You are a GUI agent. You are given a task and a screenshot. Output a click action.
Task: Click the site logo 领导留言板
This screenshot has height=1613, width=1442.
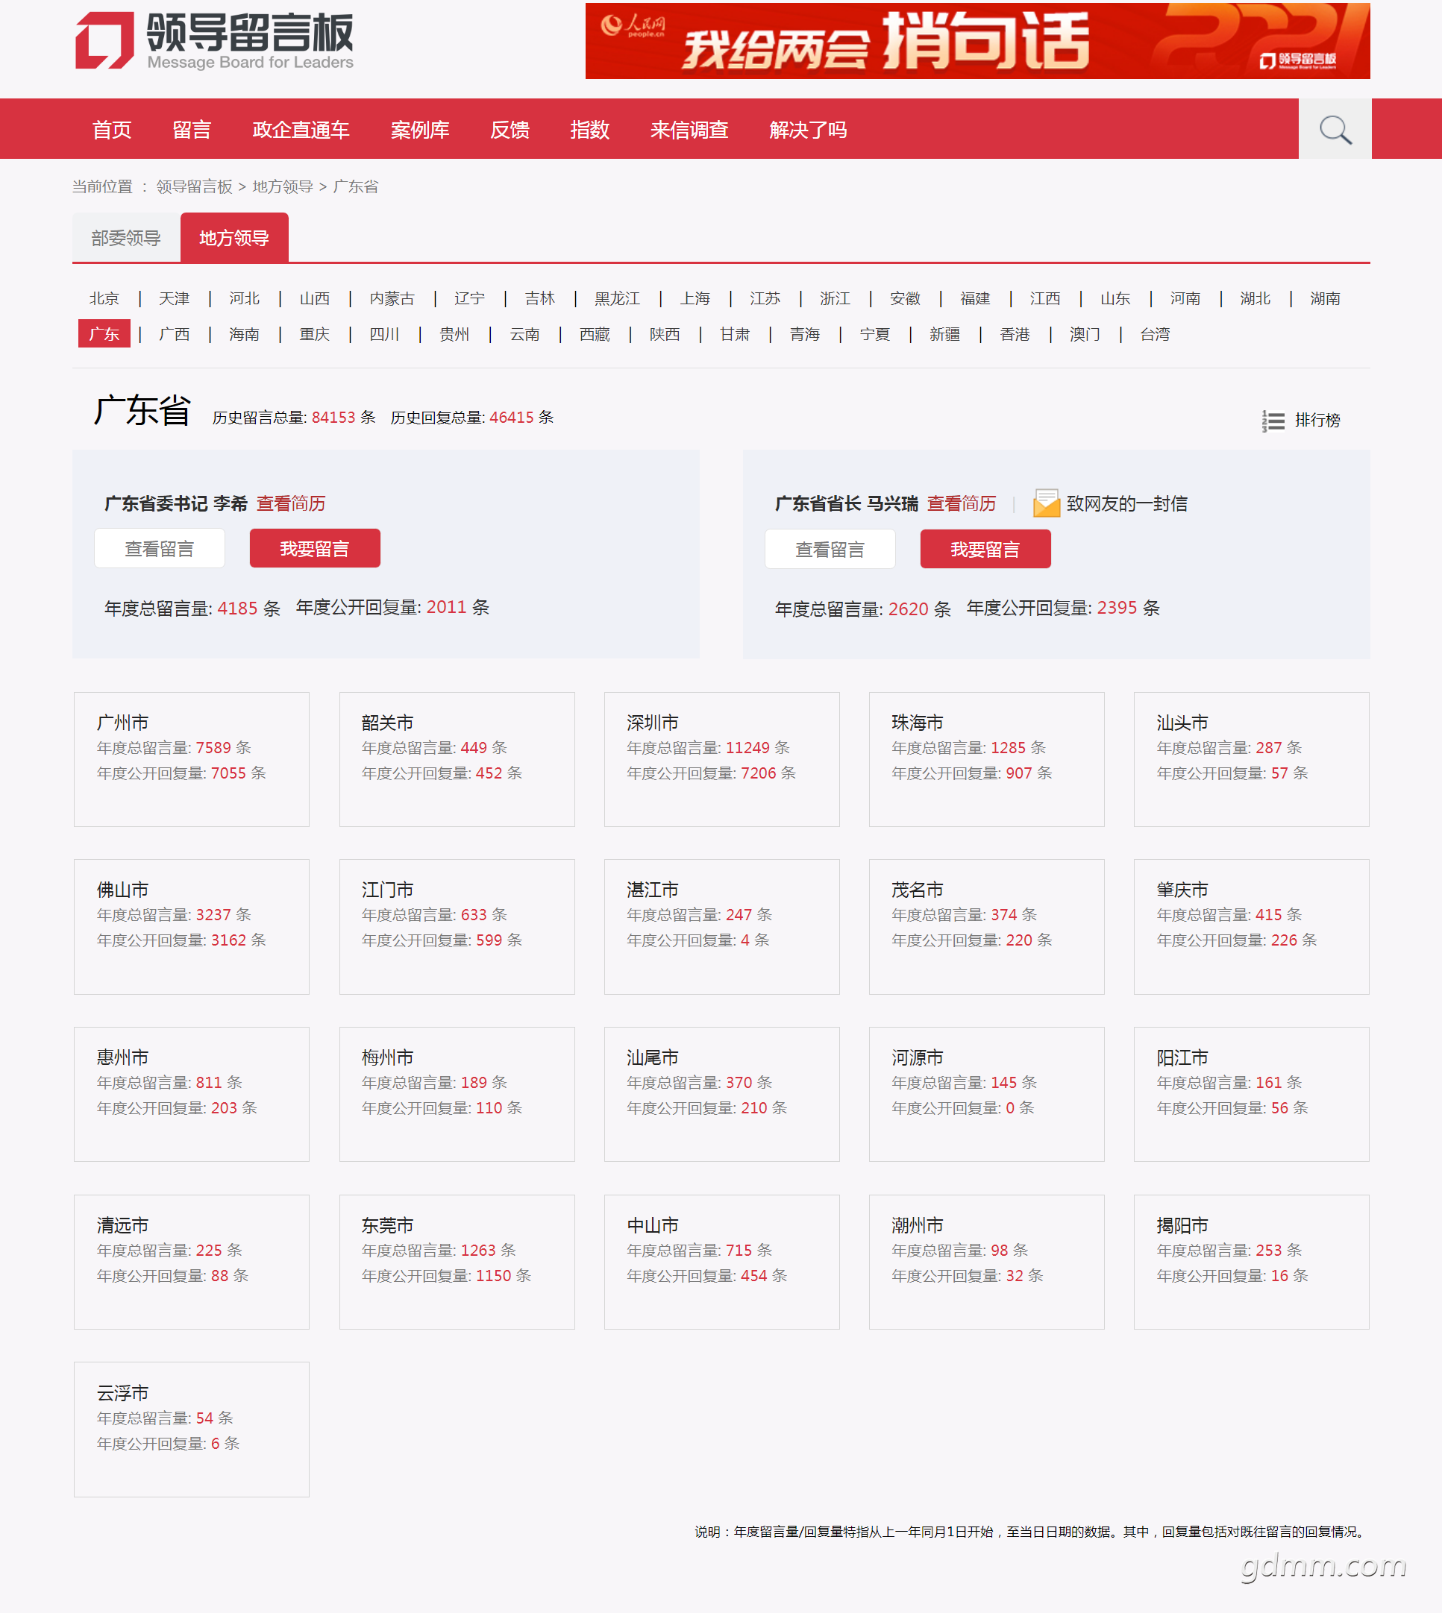click(214, 40)
